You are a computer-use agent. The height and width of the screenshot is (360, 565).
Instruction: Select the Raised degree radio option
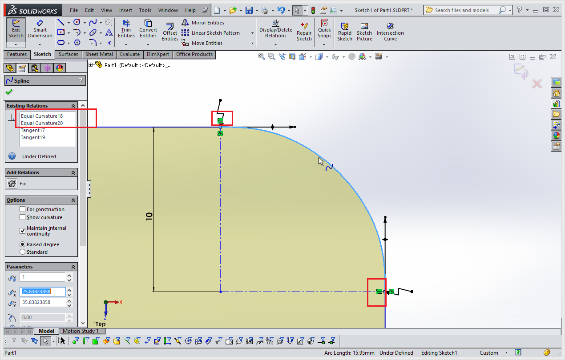(x=23, y=244)
